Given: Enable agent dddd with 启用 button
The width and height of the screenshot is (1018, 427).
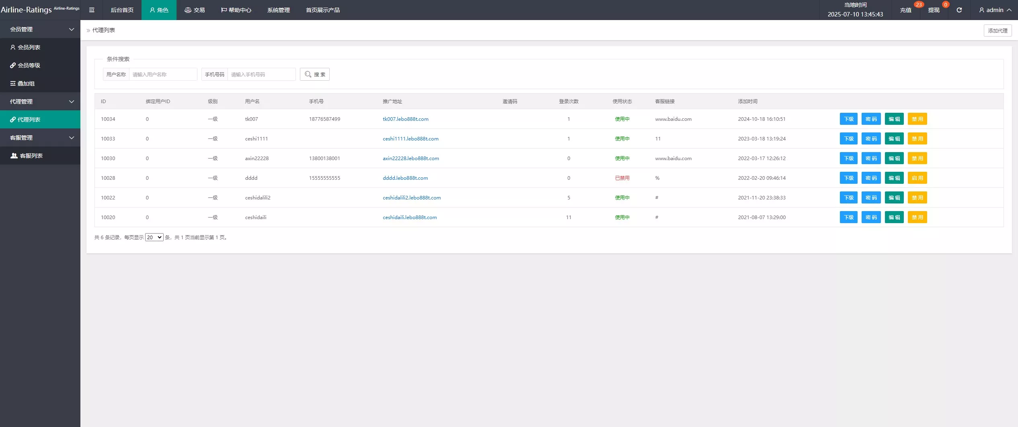Looking at the screenshot, I should (917, 178).
